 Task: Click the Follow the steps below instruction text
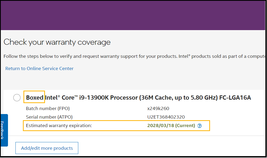point(80,56)
